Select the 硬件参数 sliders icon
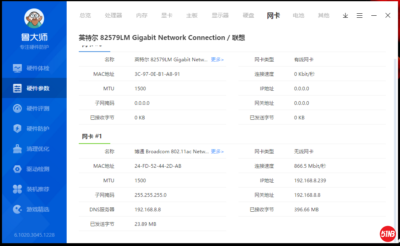The height and width of the screenshot is (246, 400). (x=17, y=88)
